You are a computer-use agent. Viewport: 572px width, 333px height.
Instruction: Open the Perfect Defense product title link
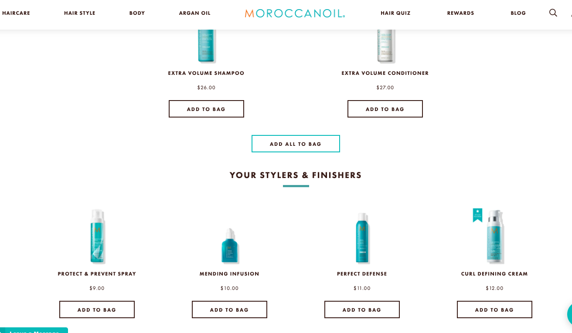362,274
